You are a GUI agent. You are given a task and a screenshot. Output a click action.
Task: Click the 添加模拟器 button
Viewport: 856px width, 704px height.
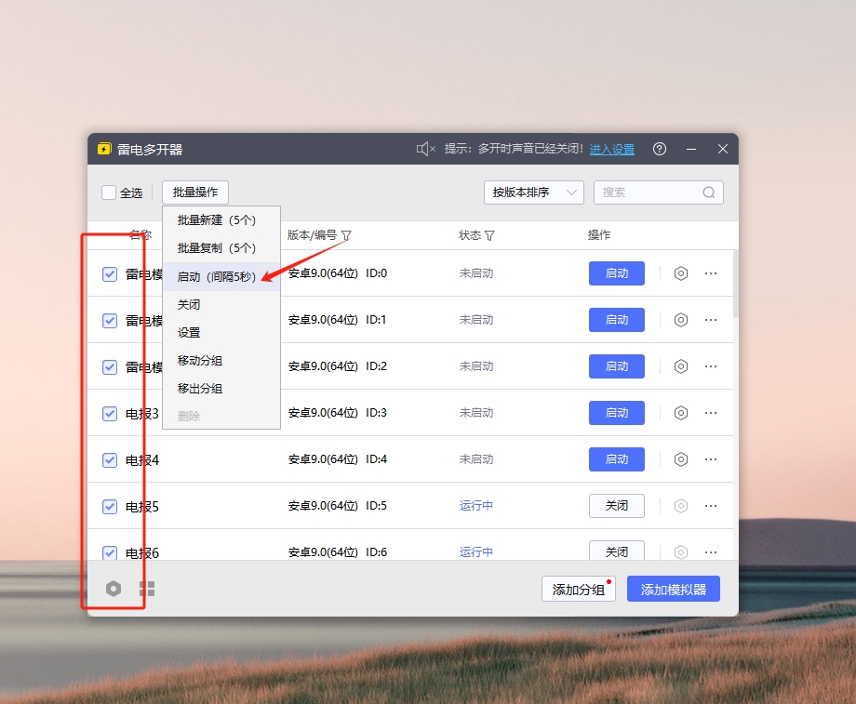(673, 589)
